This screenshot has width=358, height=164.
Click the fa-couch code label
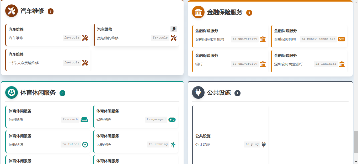pyautogui.click(x=70, y=119)
